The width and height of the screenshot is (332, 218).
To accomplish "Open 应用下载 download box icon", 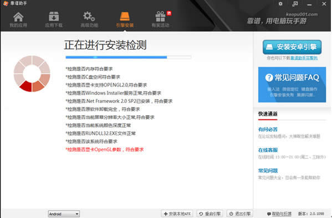I will tap(54, 17).
